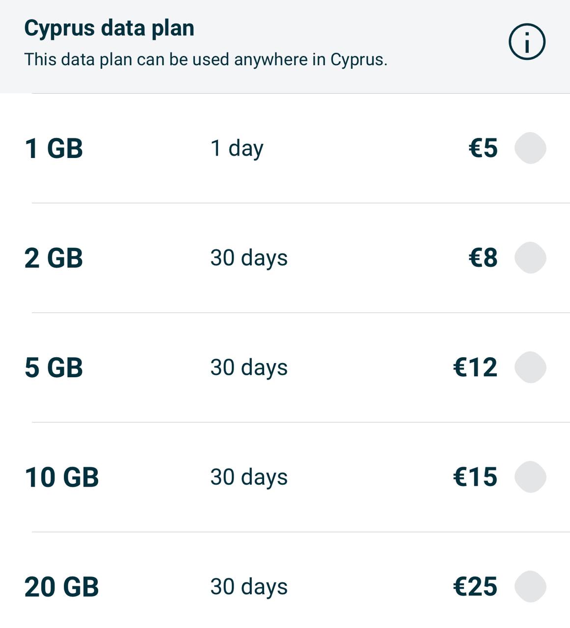Image resolution: width=570 pixels, height=628 pixels.
Task: Click "30 days" in the 2 GB row
Action: coord(249,258)
